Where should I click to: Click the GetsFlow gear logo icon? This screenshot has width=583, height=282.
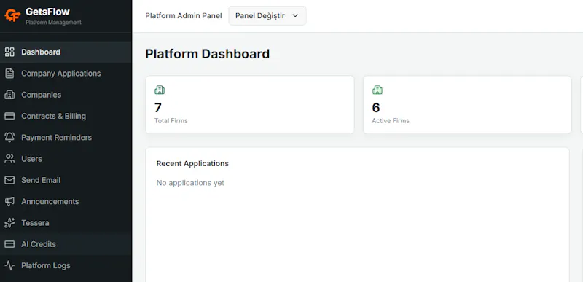tap(12, 15)
